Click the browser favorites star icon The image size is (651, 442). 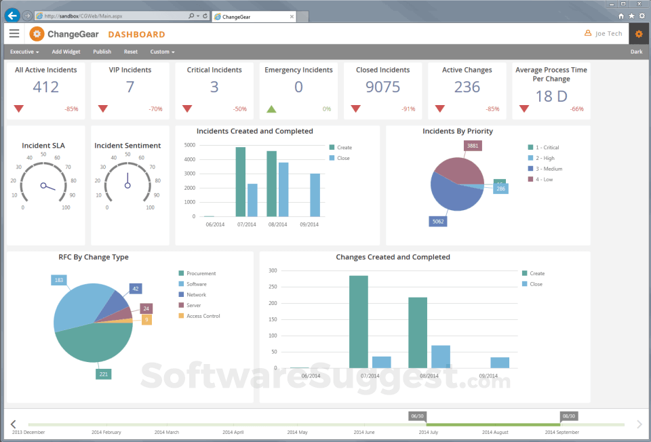pos(631,16)
